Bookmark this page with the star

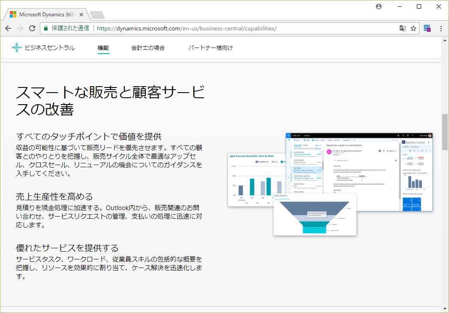413,28
